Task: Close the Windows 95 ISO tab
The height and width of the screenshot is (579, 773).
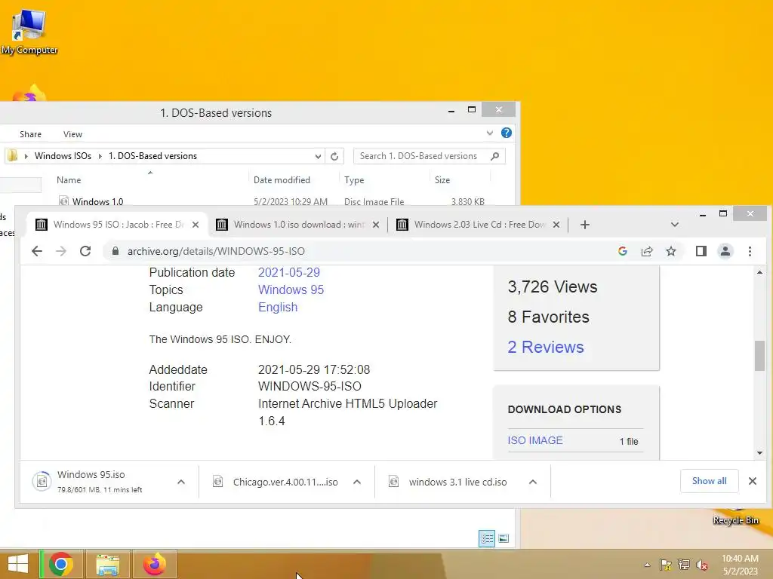Action: pos(196,225)
